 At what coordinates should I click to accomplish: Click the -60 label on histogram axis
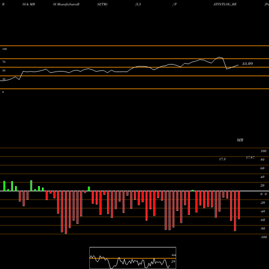tap(263, 220)
